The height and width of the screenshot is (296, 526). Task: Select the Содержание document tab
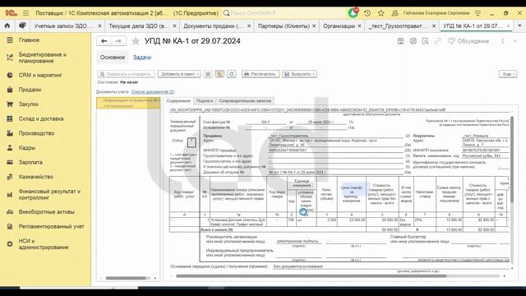point(178,100)
